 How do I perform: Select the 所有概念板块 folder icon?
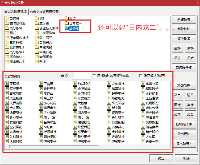click(7, 38)
